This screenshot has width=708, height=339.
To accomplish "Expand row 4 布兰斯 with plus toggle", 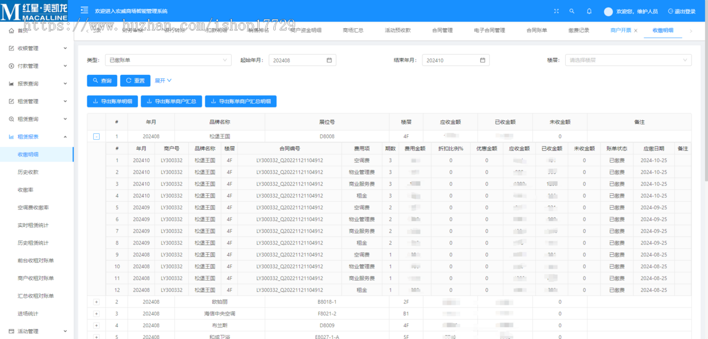I will click(96, 325).
